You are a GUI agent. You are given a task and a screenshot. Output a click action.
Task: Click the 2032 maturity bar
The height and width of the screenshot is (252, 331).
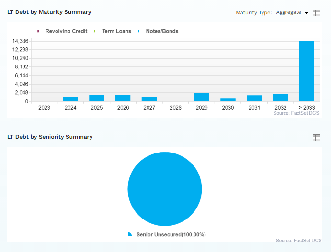click(x=280, y=98)
